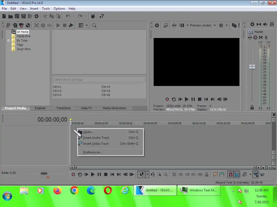Toggle Solo on the Master bus
This screenshot has width=277, height=207.
(266, 37)
